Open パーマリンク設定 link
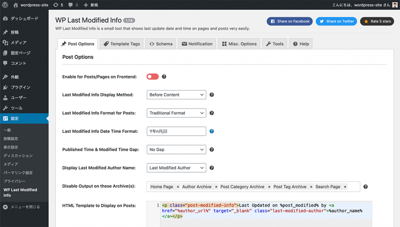 18,173
